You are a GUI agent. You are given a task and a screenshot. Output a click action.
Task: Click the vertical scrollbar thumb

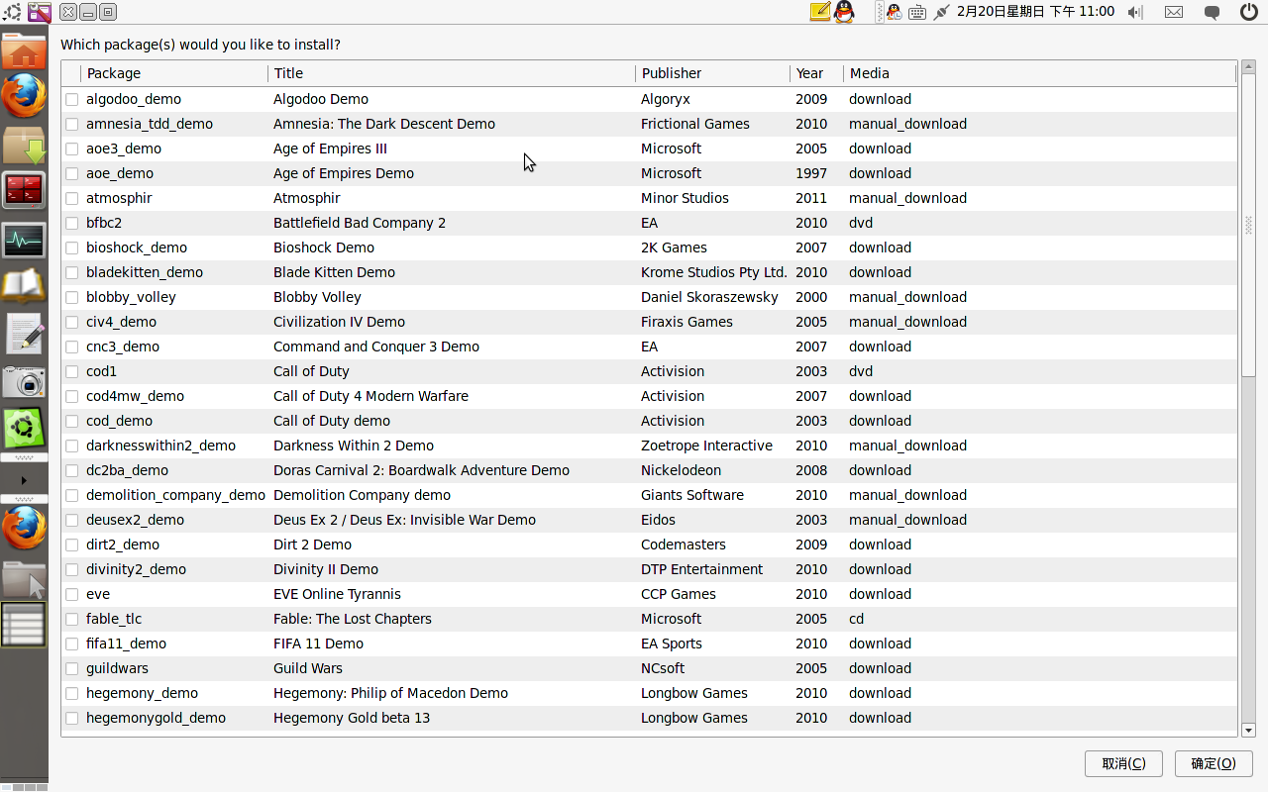click(x=1248, y=226)
